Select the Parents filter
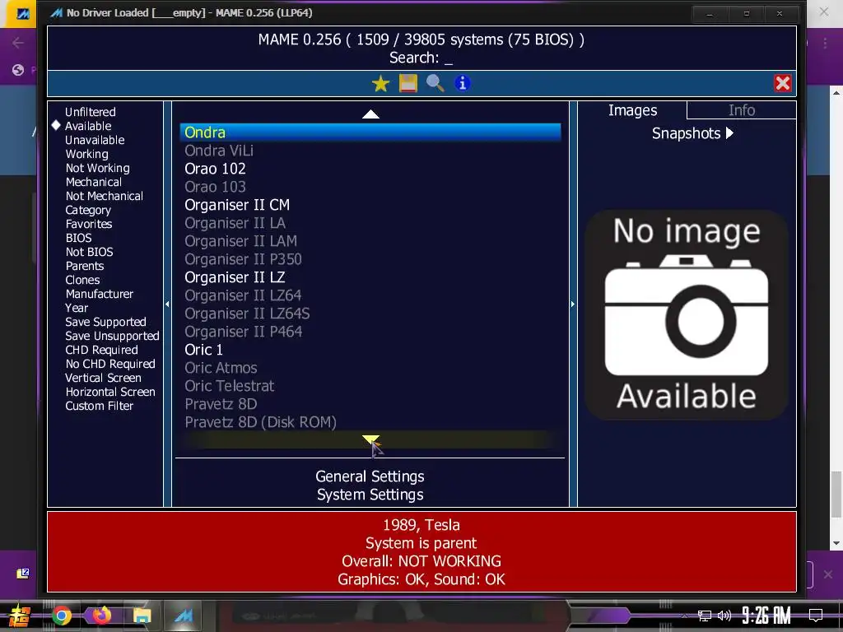The width and height of the screenshot is (843, 632). click(x=85, y=266)
